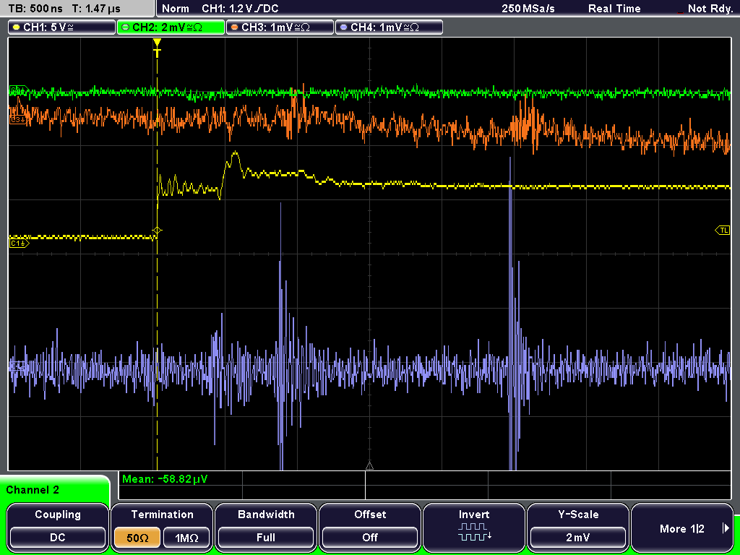Click the TB: 500 ns timebase readout

point(35,9)
